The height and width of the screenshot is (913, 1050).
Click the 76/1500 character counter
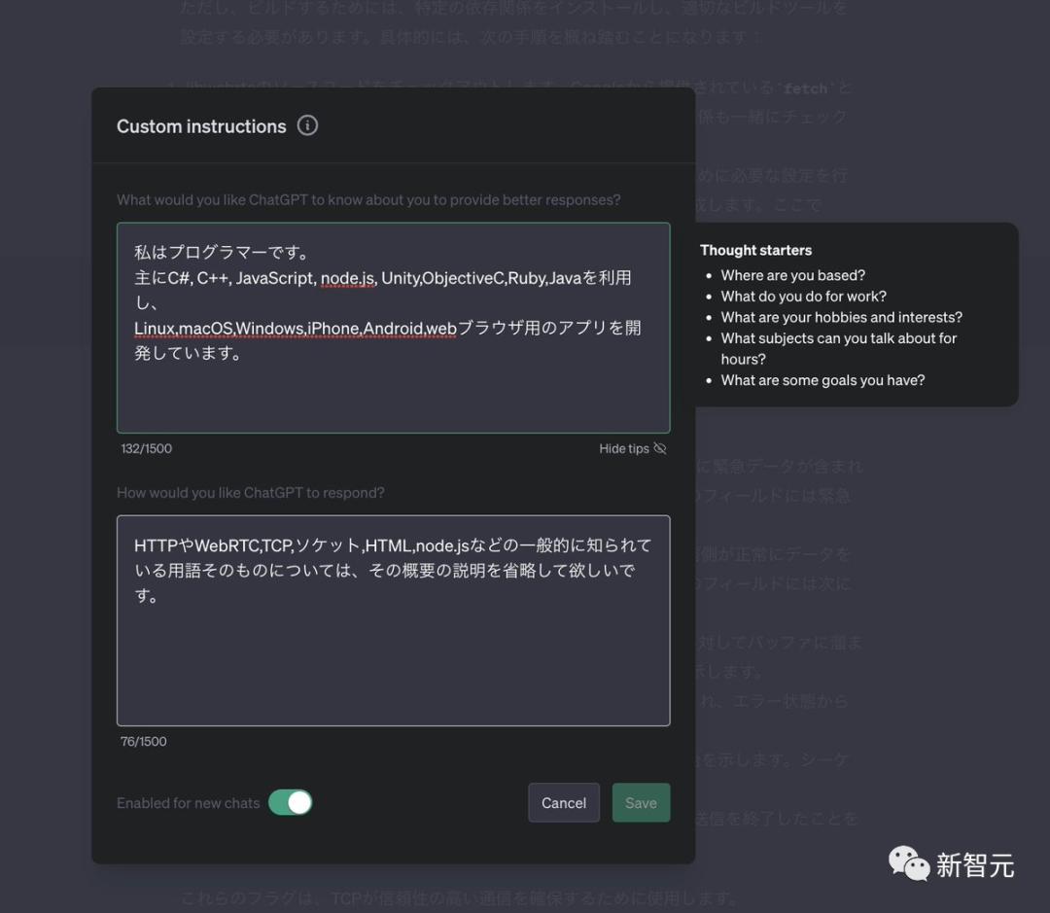(x=143, y=742)
